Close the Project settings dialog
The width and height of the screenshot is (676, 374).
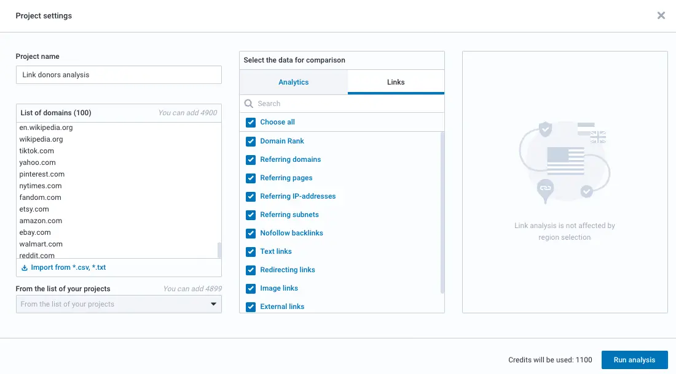tap(661, 15)
